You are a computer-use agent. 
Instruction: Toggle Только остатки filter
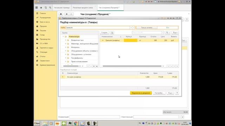[147, 28]
